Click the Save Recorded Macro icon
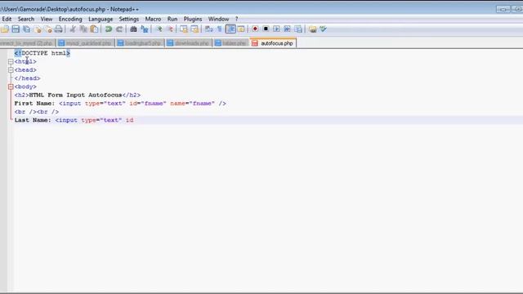Viewport: 523px width, 294px height. point(298,29)
